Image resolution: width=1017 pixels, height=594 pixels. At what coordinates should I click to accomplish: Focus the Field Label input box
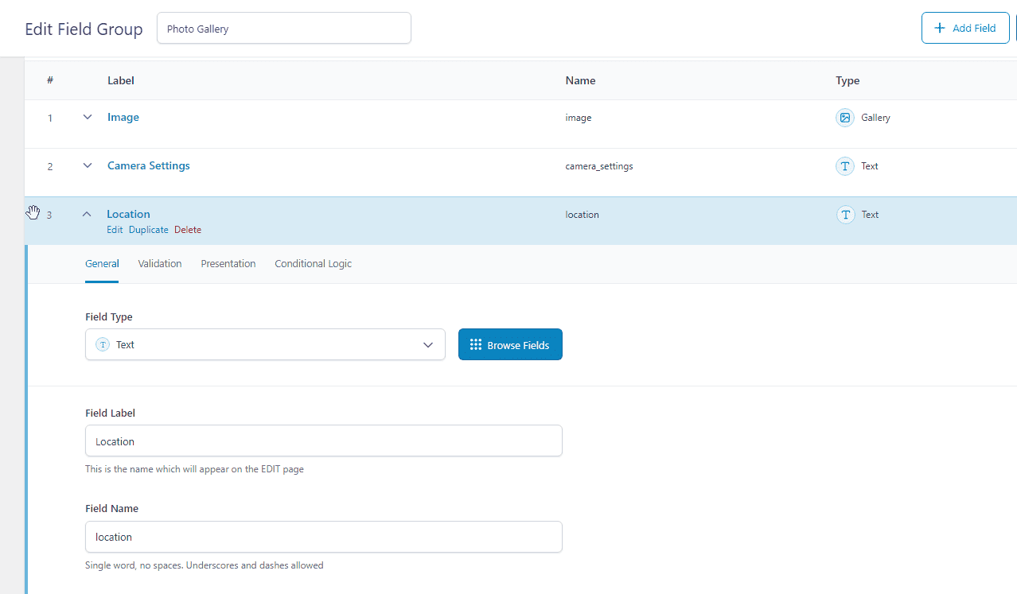323,441
